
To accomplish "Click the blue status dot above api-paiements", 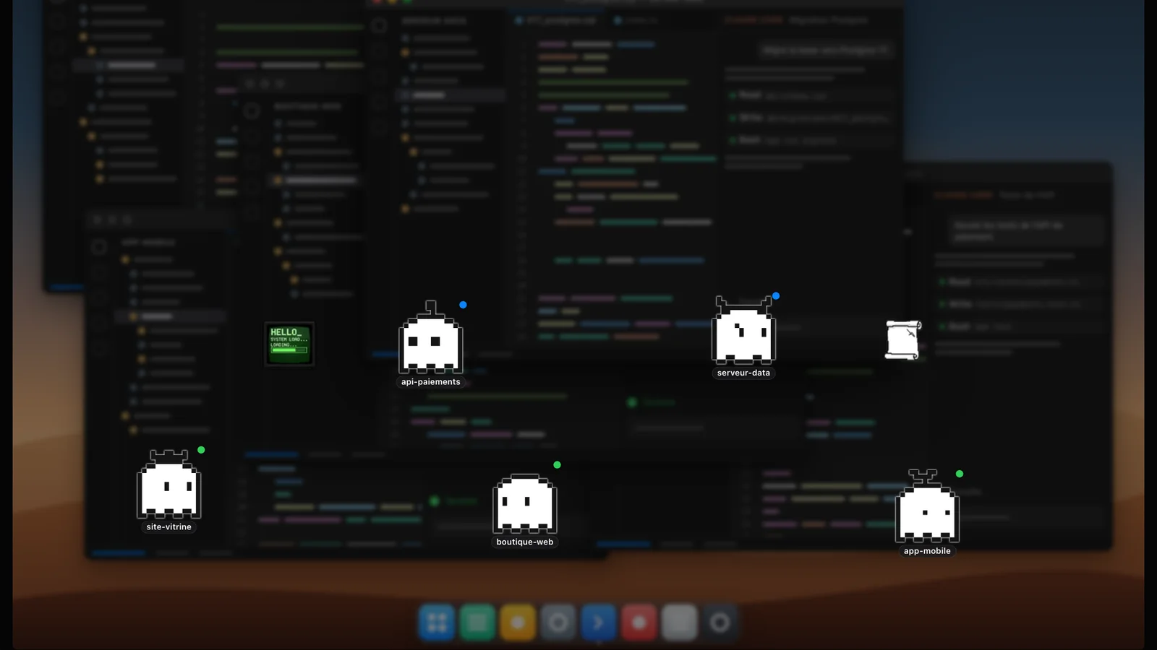I will (x=463, y=305).
